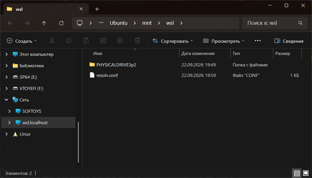The width and height of the screenshot is (312, 178).
Task: Click the Delete trash icon
Action: [137, 41]
